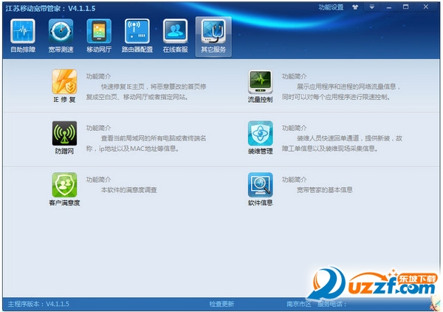
Task: Click the 流量控制 description text
Action: (x=341, y=92)
